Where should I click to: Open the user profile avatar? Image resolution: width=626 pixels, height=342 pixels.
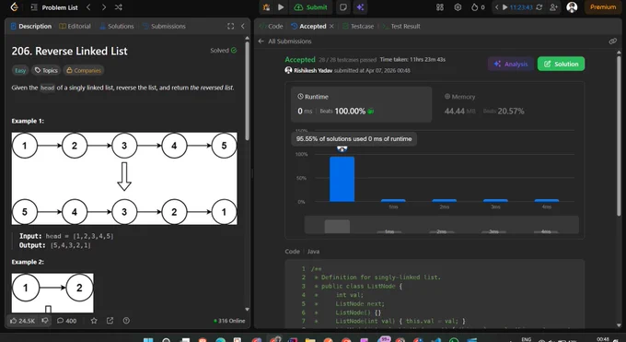[x=572, y=7]
